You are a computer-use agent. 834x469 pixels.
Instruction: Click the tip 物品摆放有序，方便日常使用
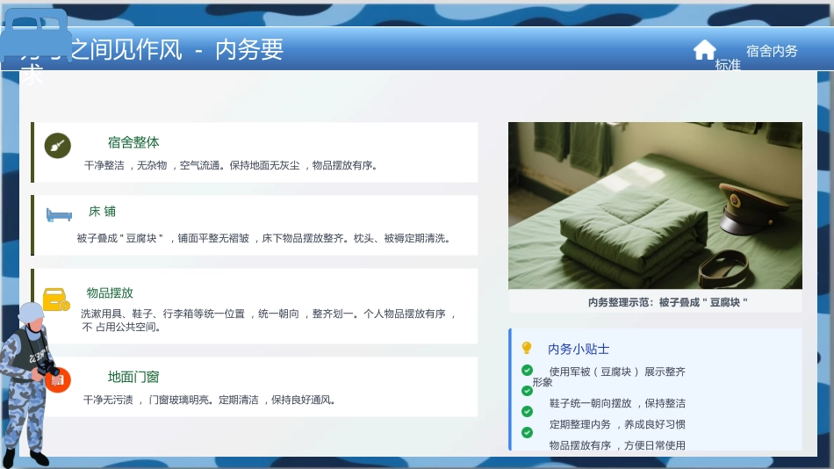click(x=617, y=445)
